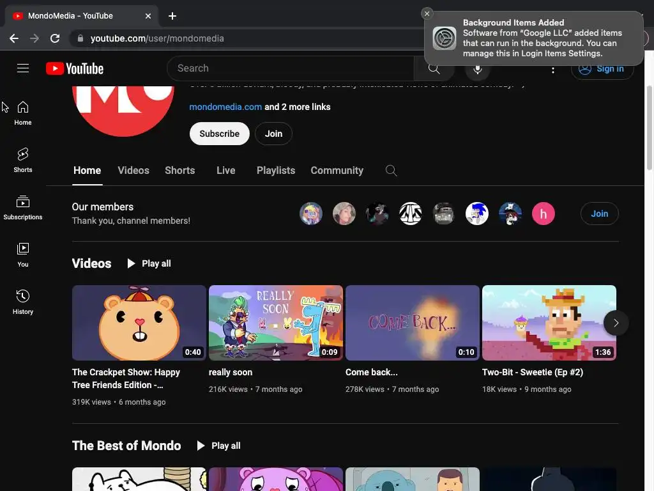This screenshot has width=654, height=491.
Task: Switch to the channel Shorts tab
Action: click(179, 170)
